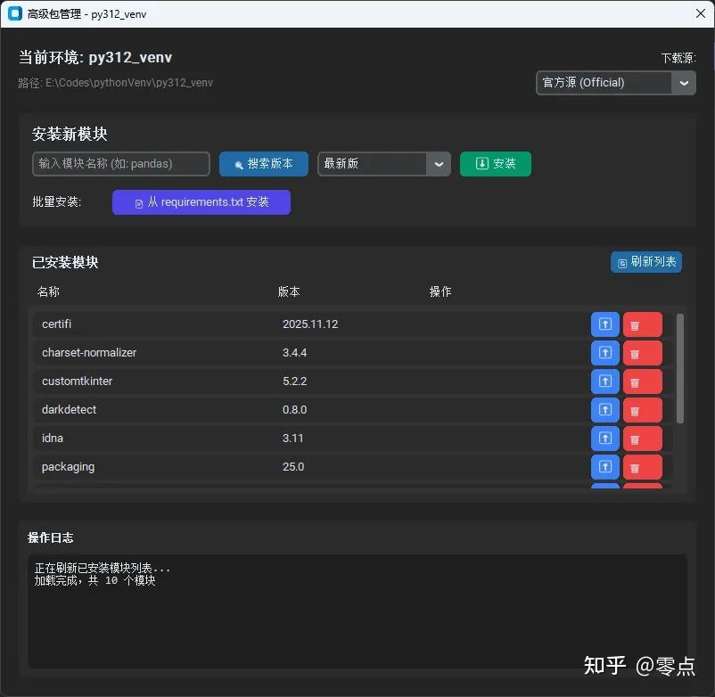Click inside the 操作日志 log text area
The height and width of the screenshot is (697, 715).
(357, 624)
